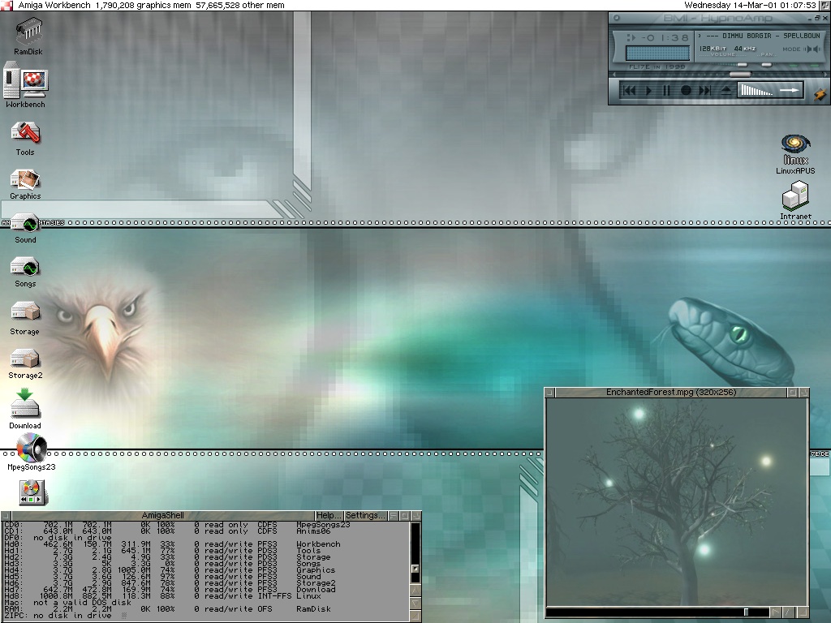Click the play button in EnchantedForest player

coord(777,612)
